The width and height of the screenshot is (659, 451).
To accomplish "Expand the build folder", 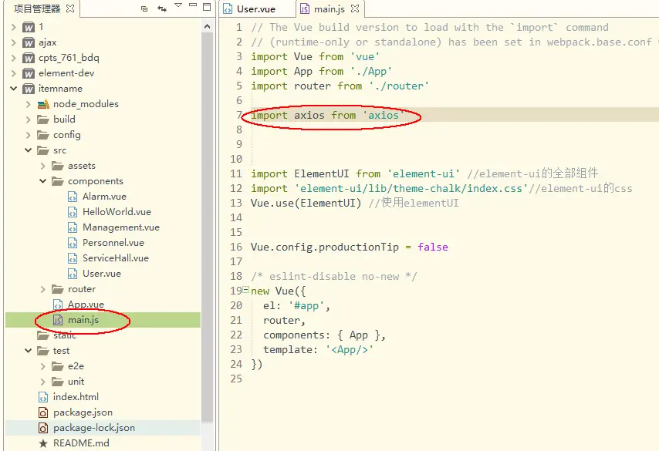I will [28, 119].
